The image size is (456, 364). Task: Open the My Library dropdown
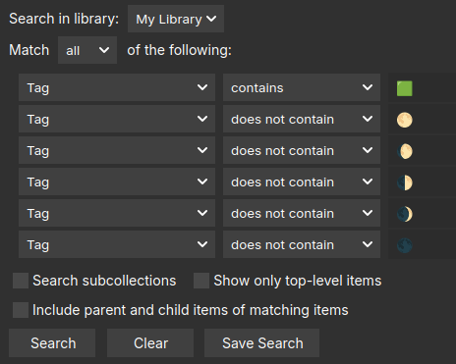(176, 19)
